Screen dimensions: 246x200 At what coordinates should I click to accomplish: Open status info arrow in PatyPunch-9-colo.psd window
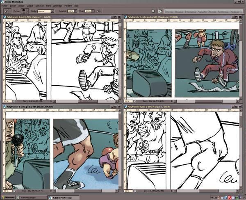pos(172,101)
